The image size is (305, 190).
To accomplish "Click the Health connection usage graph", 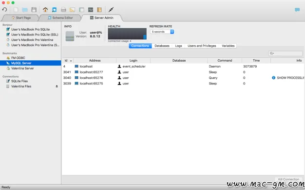I will (x=127, y=34).
